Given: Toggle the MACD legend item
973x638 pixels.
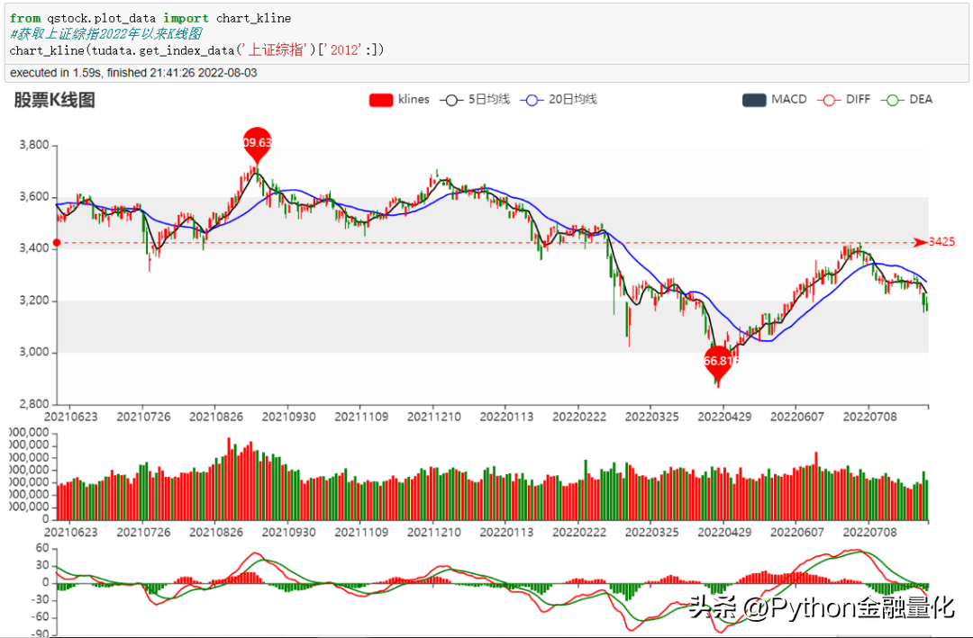Looking at the screenshot, I should click(x=775, y=100).
